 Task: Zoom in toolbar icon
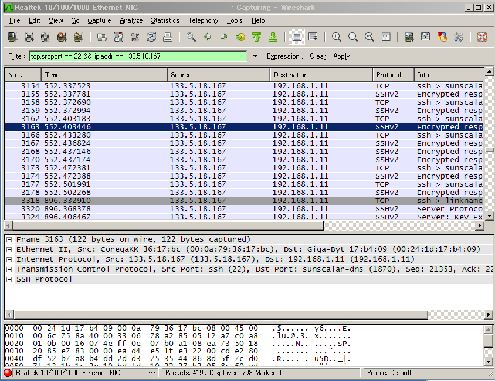[336, 37]
